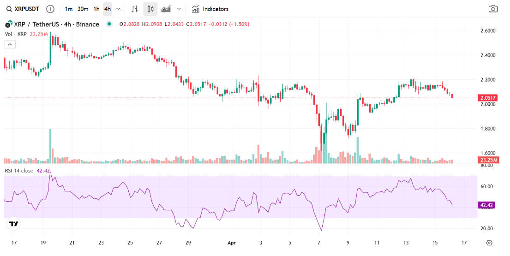Open the XRPUSDT symbol search
This screenshot has width=510, height=256.
(x=23, y=9)
